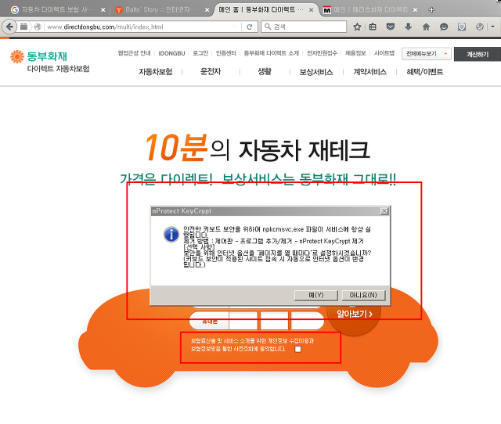This screenshot has height=424, width=501.
Task: Expand the 전체메뉴보기 dropdown
Action: (426, 54)
